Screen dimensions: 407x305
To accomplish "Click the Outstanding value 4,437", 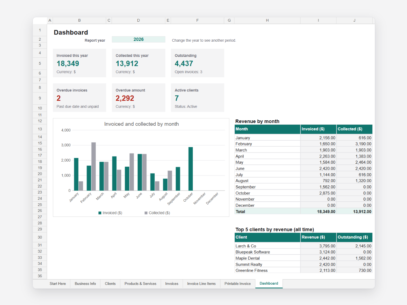I will [184, 64].
